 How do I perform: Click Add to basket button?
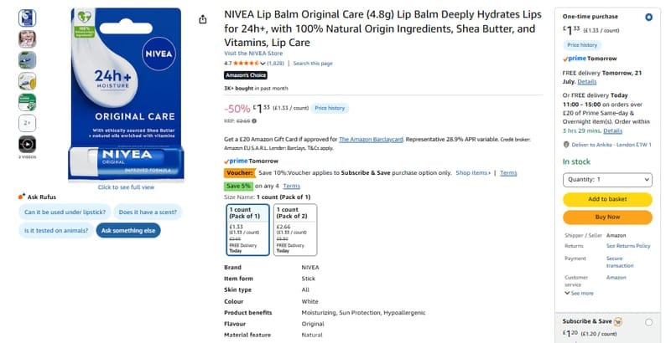[x=607, y=199]
